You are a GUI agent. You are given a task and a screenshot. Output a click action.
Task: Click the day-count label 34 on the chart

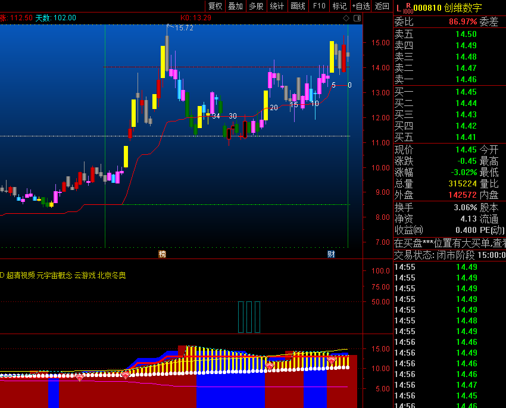216,116
